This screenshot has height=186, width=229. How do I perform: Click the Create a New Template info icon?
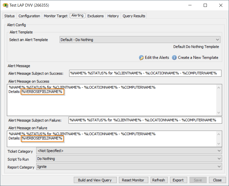[174, 58]
